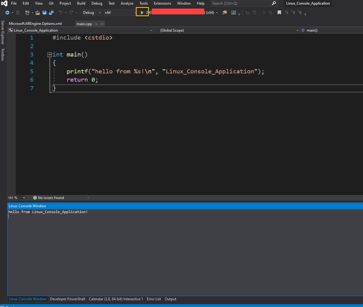Toggle a bookmark on current line

click(279, 13)
